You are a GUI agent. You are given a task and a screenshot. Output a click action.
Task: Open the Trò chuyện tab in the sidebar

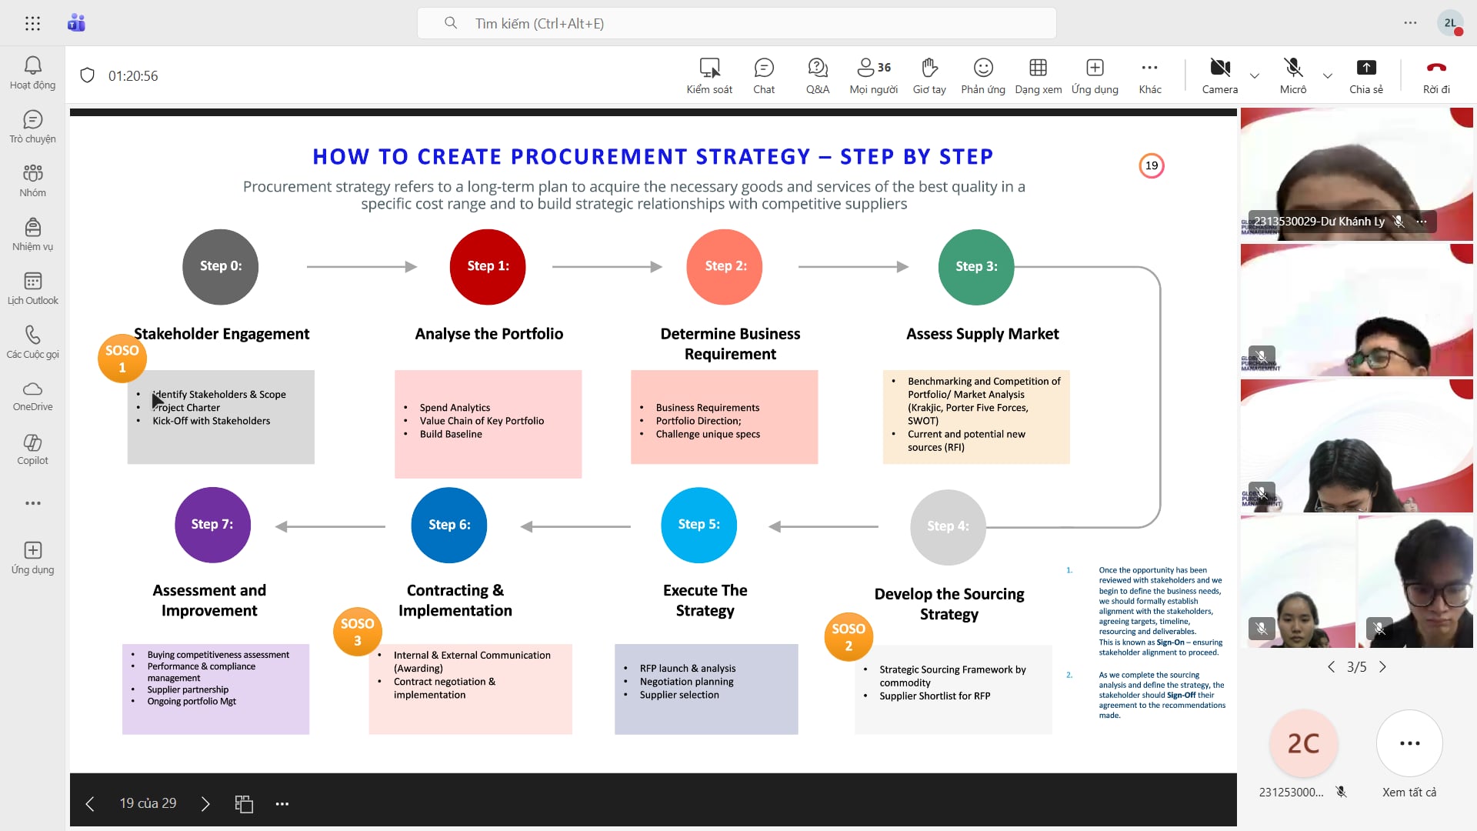(x=32, y=127)
